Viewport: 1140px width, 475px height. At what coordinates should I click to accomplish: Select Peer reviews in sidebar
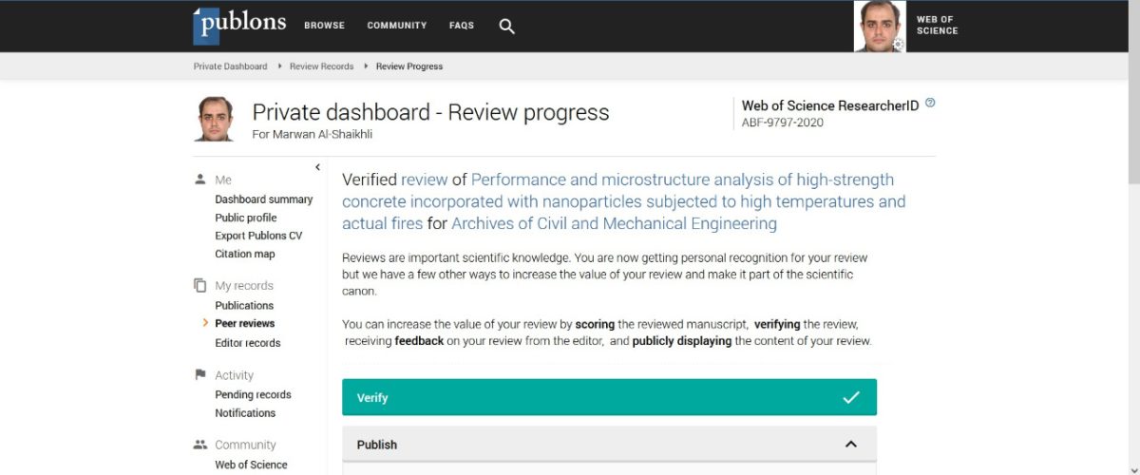(x=244, y=323)
